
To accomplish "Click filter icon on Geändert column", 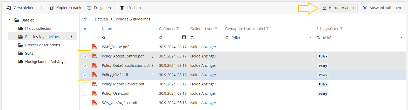I will pyautogui.click(x=178, y=28).
